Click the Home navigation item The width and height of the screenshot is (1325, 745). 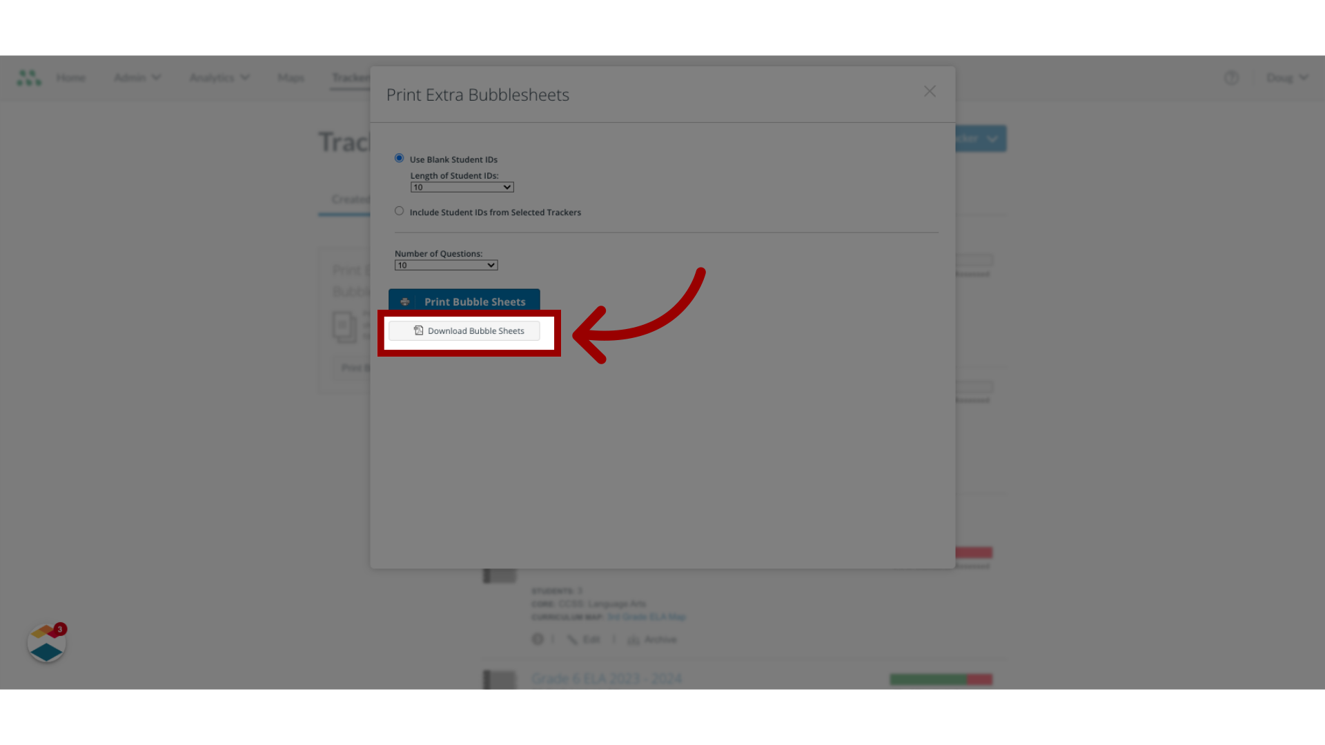71,77
